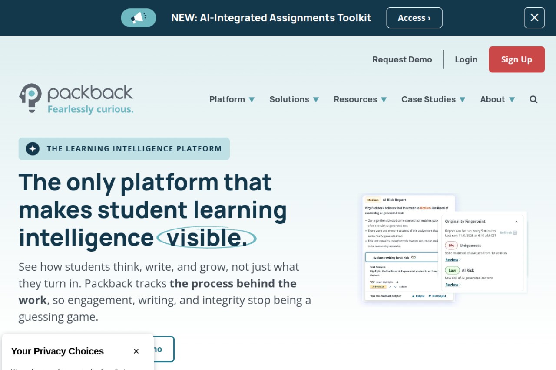Collapse the Originality Fingerprint panel chevron
This screenshot has height=370, width=556.
point(516,221)
